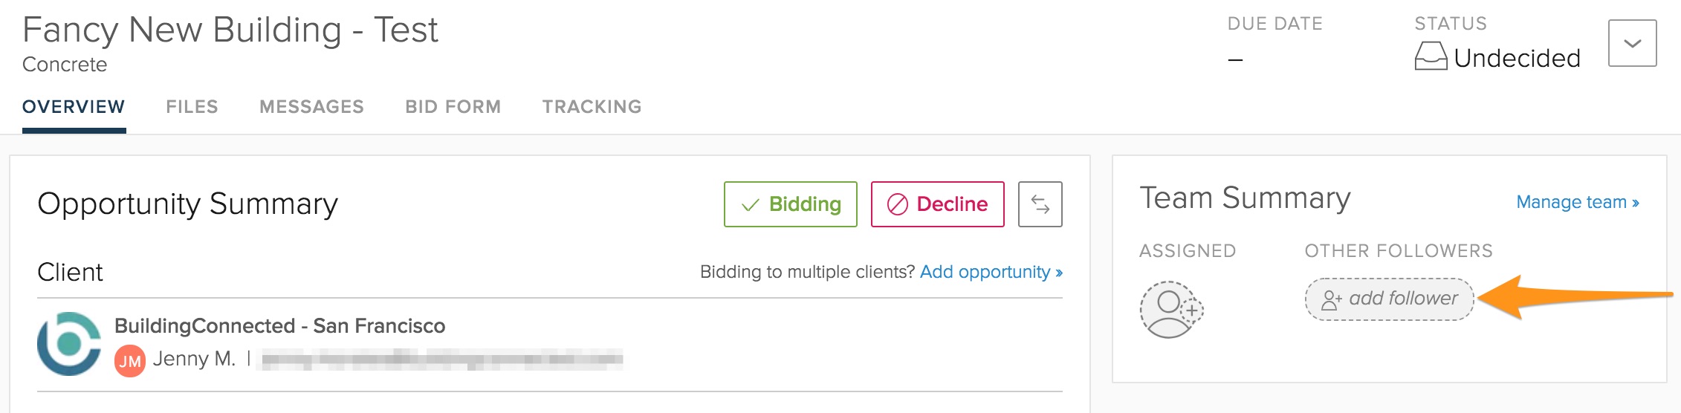
Task: Mark opportunity as Bidding
Action: click(790, 204)
